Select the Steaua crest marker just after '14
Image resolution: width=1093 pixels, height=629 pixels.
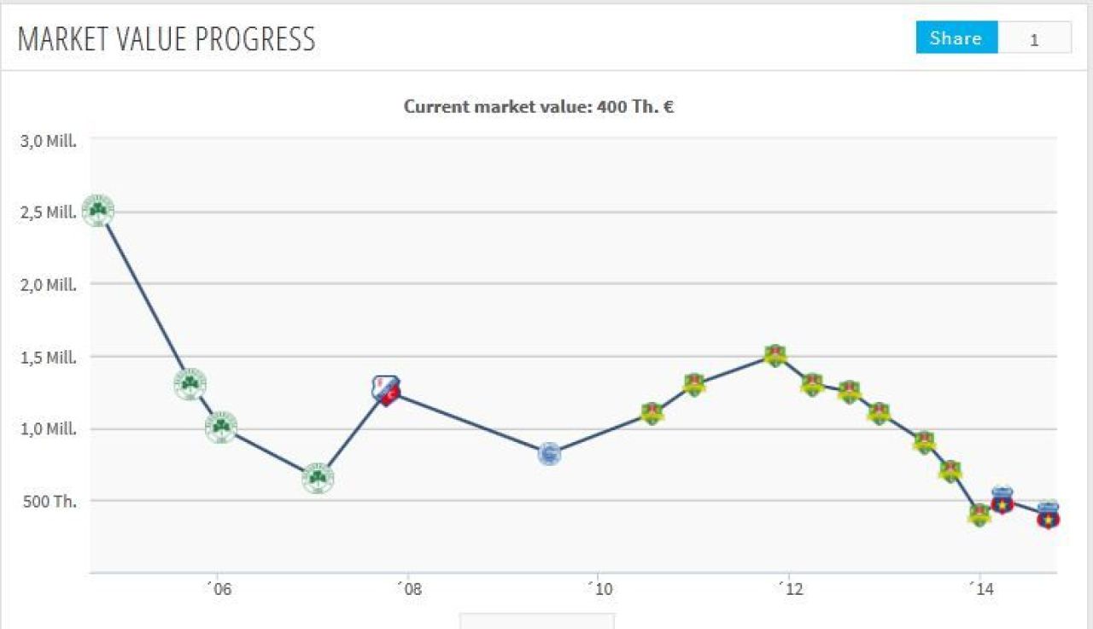[x=1002, y=499]
